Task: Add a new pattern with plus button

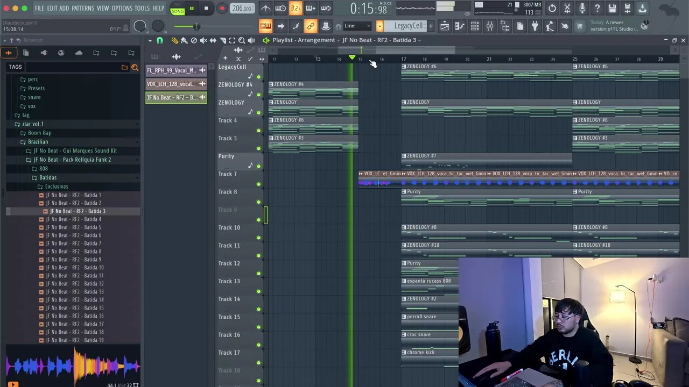Action: pyautogui.click(x=431, y=26)
